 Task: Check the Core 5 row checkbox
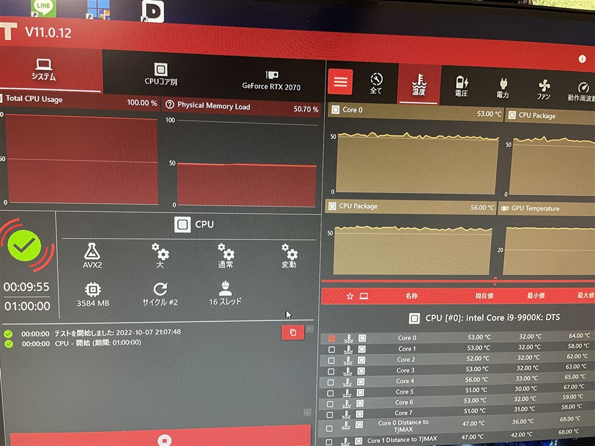pos(330,393)
